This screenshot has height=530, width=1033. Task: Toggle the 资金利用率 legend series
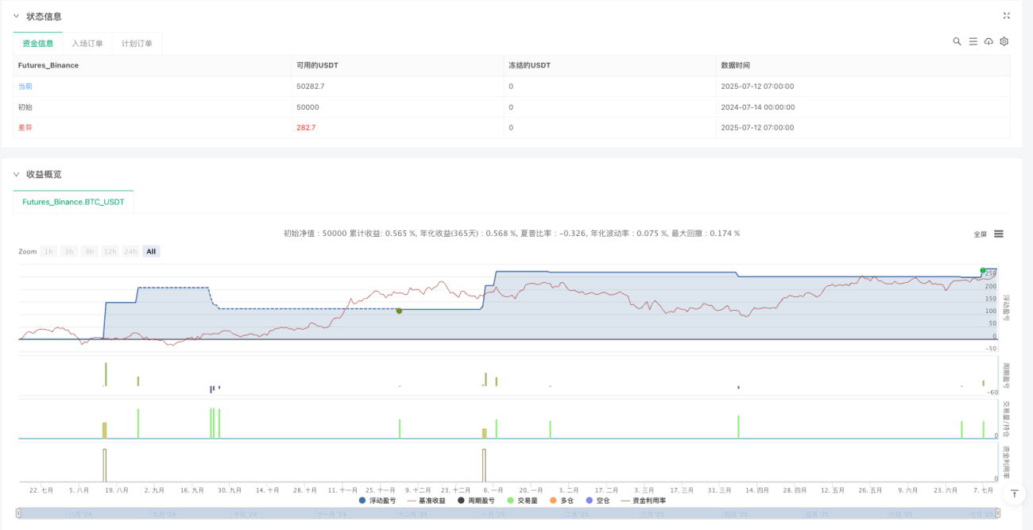(644, 501)
